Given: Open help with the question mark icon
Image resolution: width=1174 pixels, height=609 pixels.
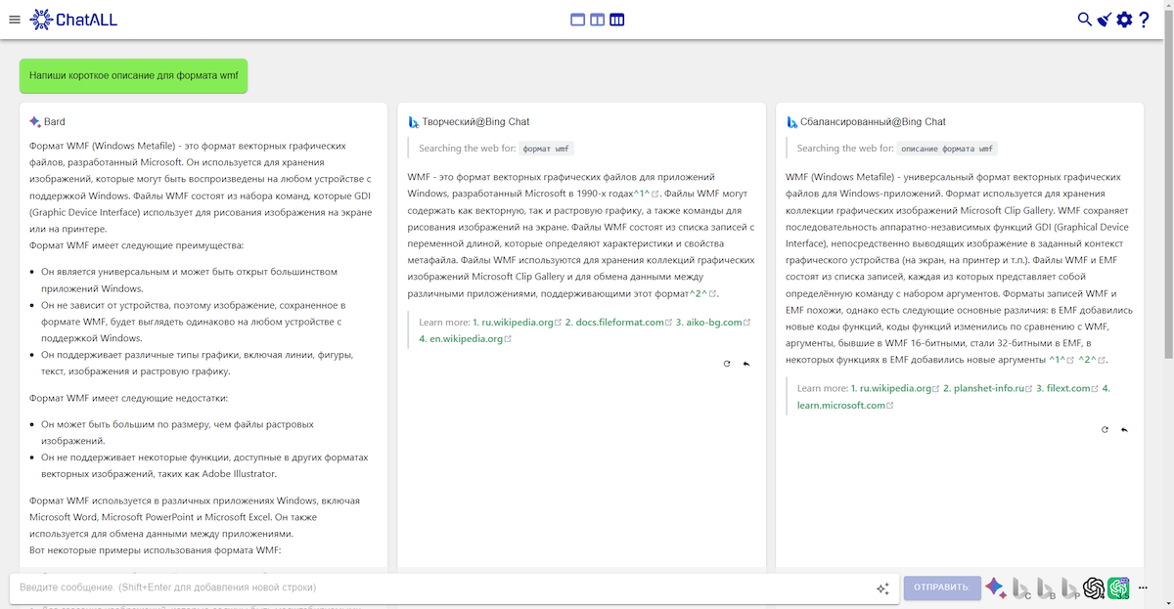Looking at the screenshot, I should tap(1145, 19).
